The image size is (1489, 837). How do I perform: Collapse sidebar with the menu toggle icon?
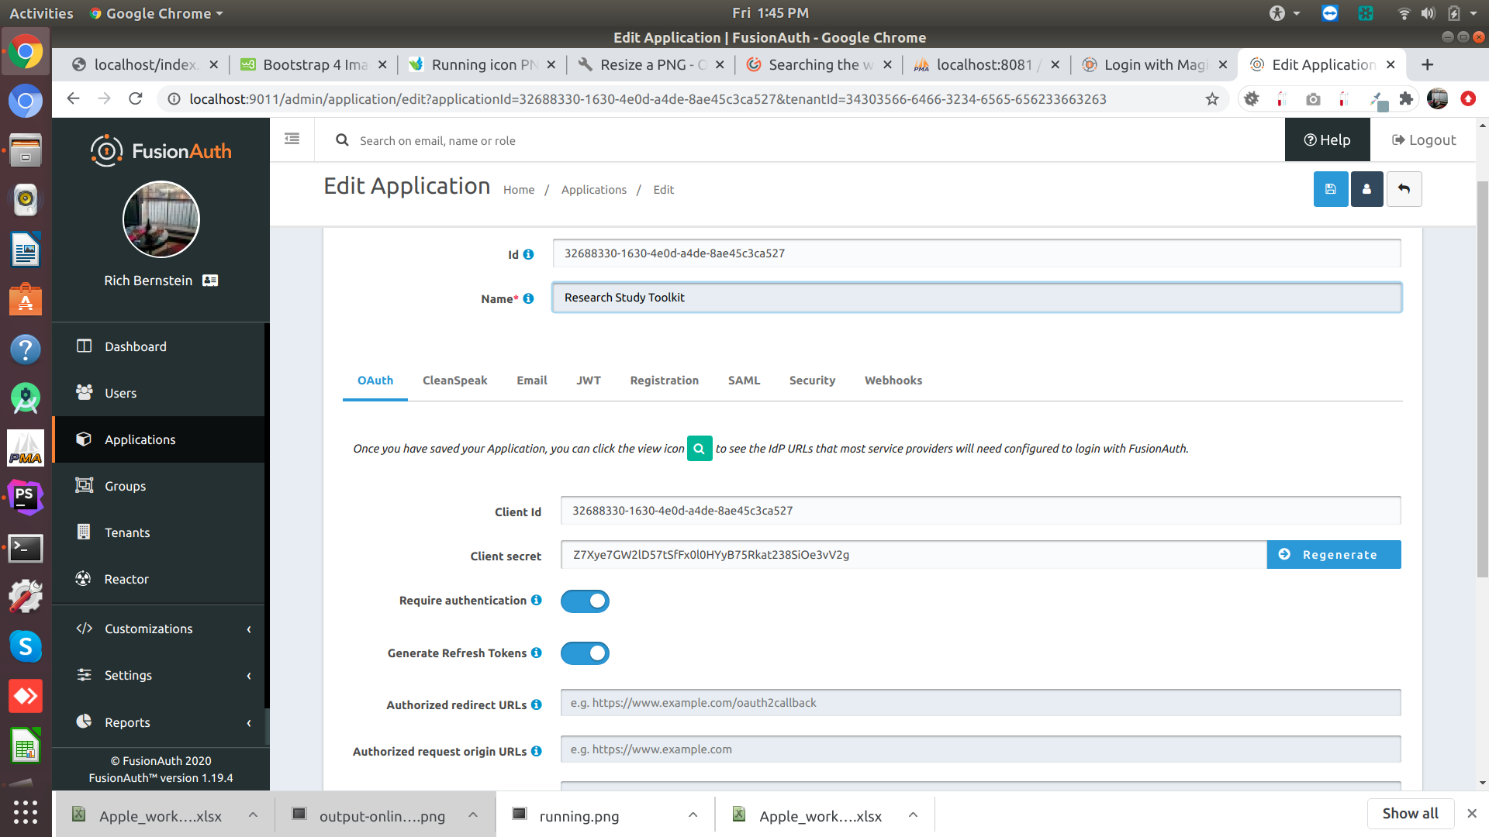[x=292, y=139]
